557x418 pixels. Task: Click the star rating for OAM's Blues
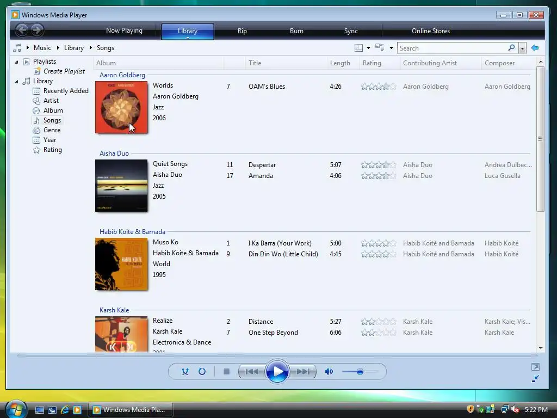tap(379, 87)
